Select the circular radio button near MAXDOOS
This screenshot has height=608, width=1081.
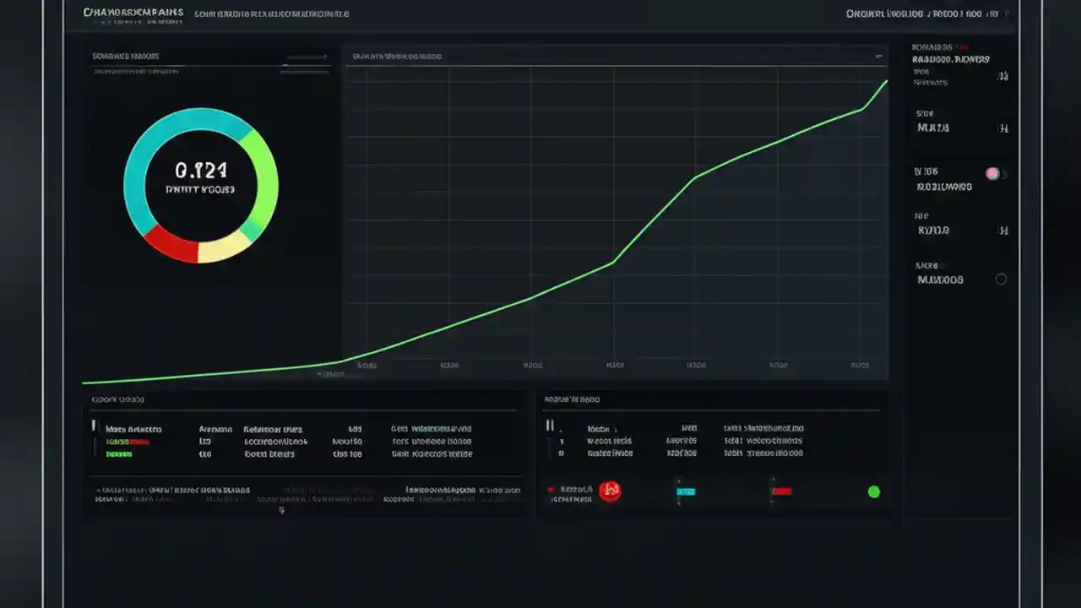click(1002, 279)
